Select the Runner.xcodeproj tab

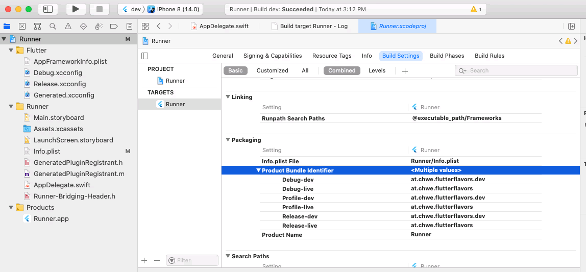[x=397, y=26]
